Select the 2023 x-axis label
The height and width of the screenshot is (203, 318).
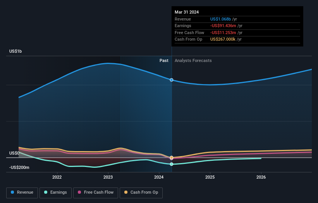(108, 177)
